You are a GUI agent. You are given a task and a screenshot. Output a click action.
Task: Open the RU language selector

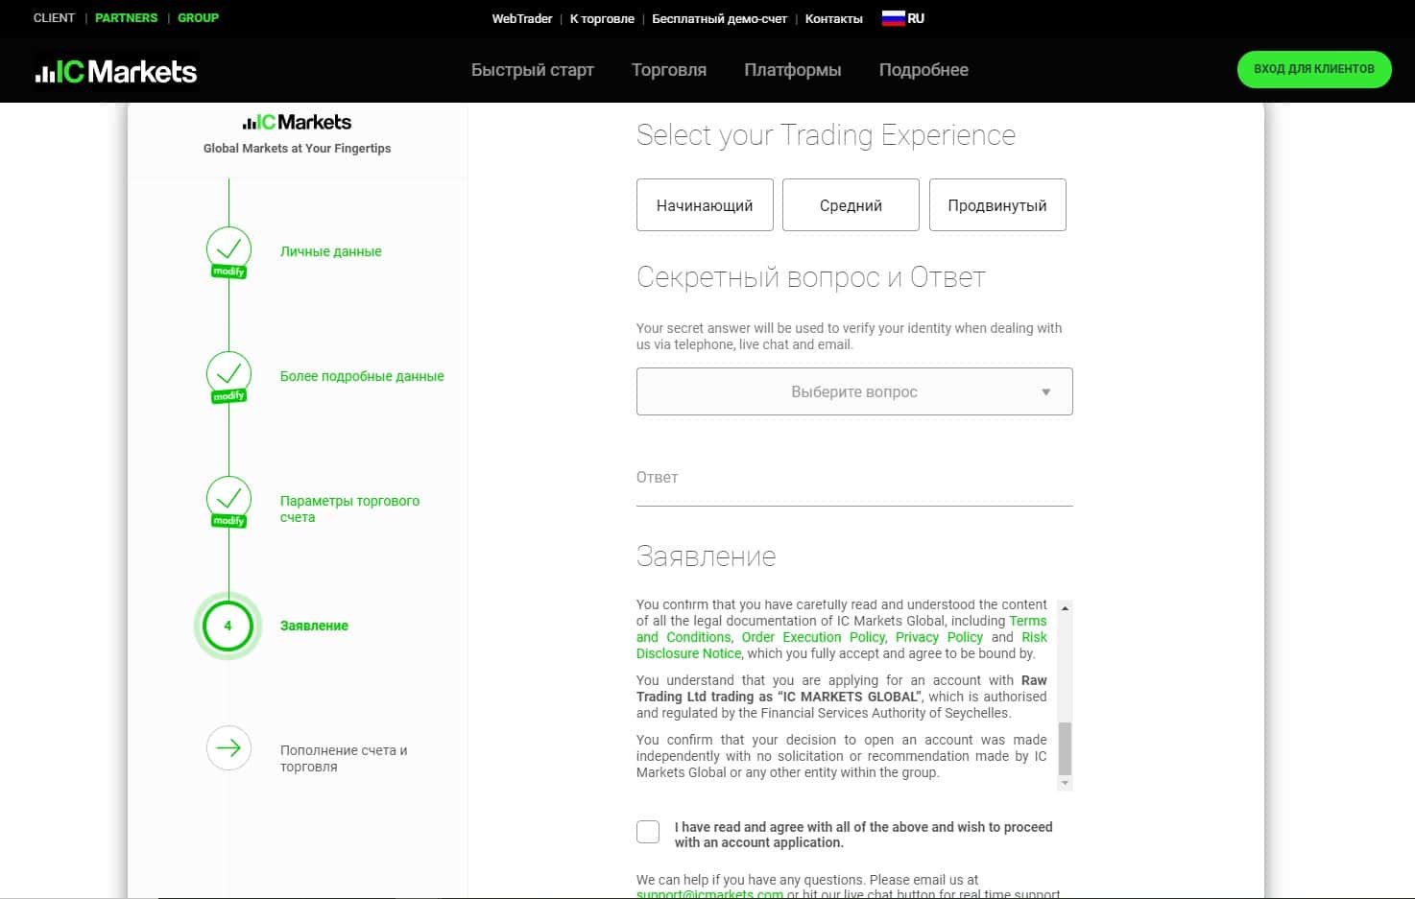pyautogui.click(x=903, y=18)
